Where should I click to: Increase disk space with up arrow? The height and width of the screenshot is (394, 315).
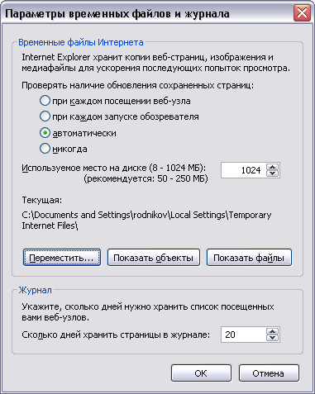click(x=272, y=167)
